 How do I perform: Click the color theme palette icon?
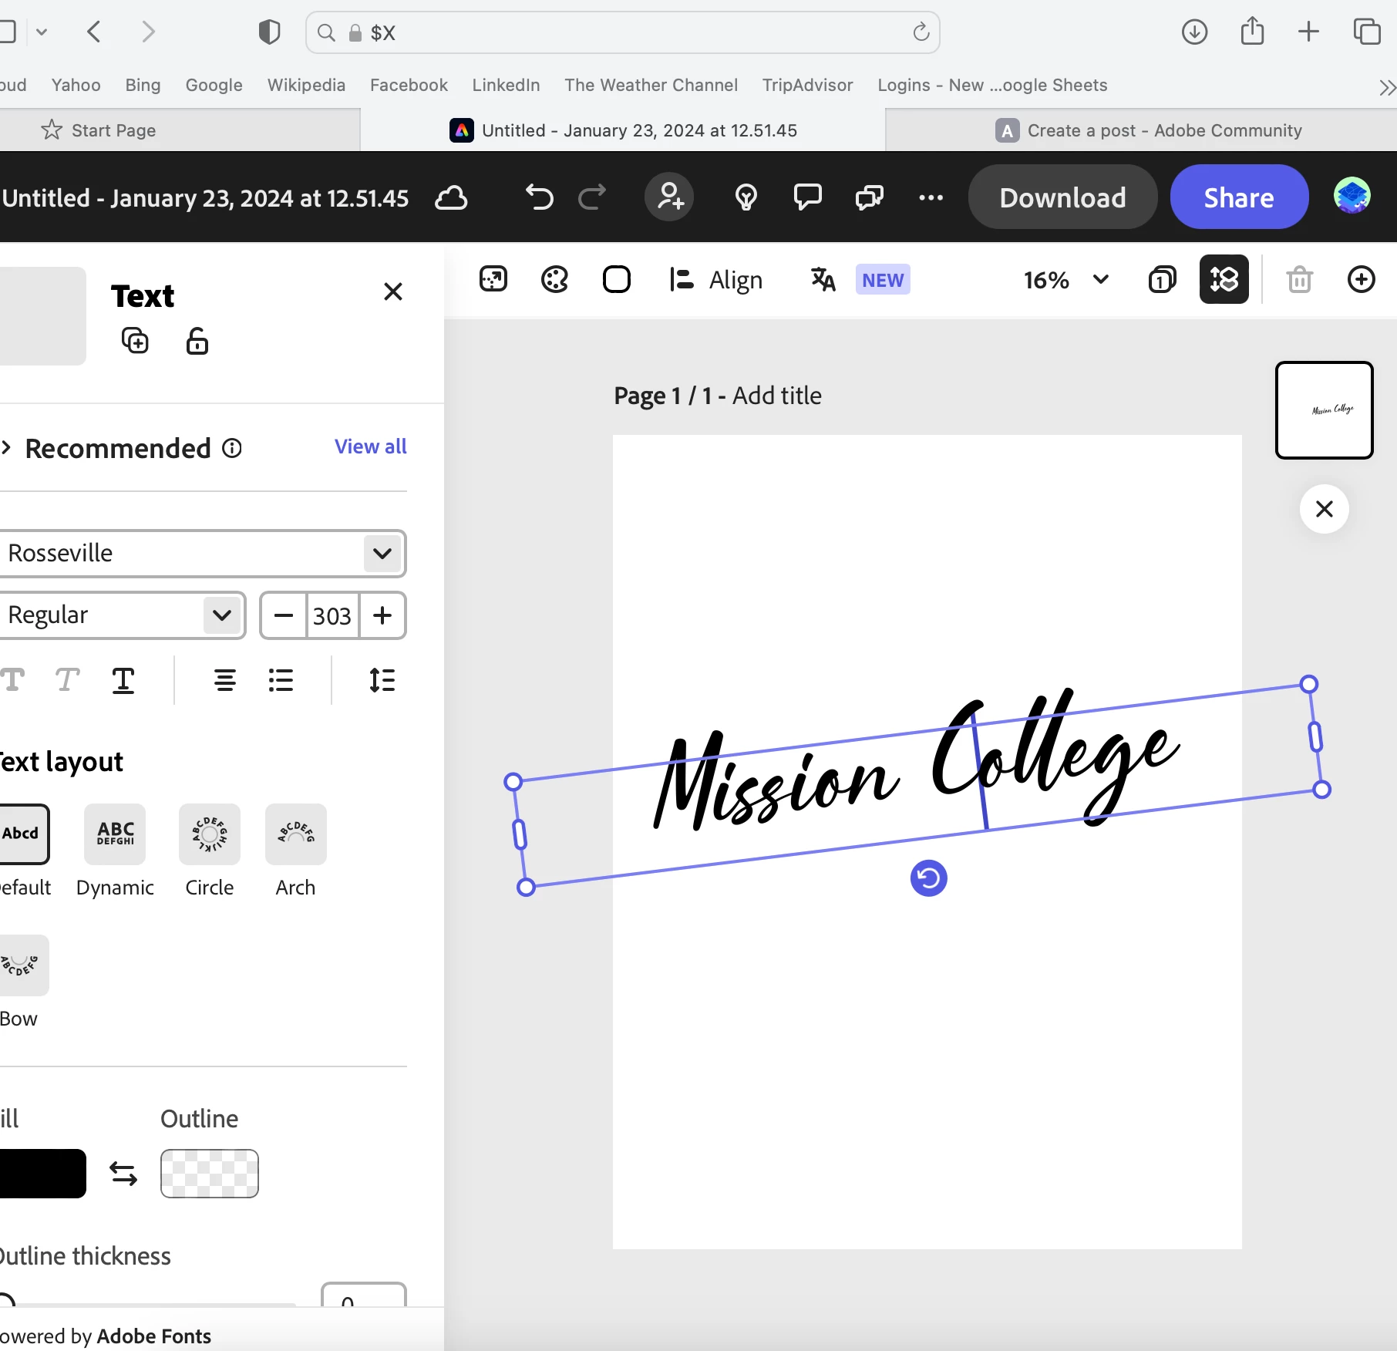click(554, 279)
